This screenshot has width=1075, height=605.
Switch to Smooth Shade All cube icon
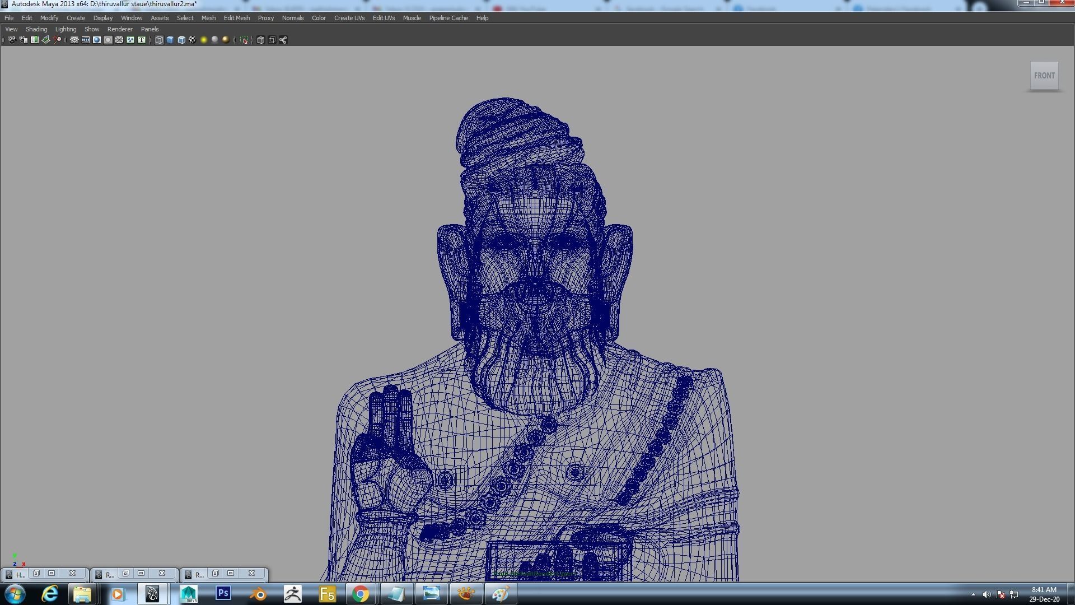[170, 40]
